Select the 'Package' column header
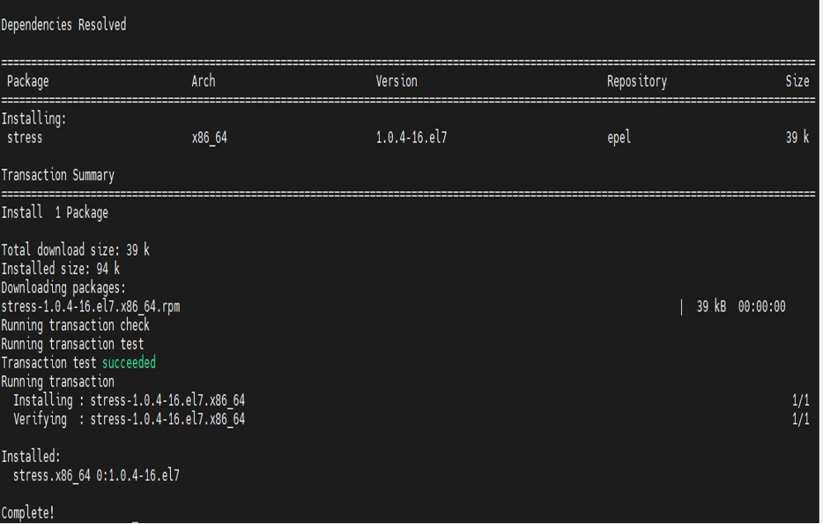823x524 pixels. 28,82
